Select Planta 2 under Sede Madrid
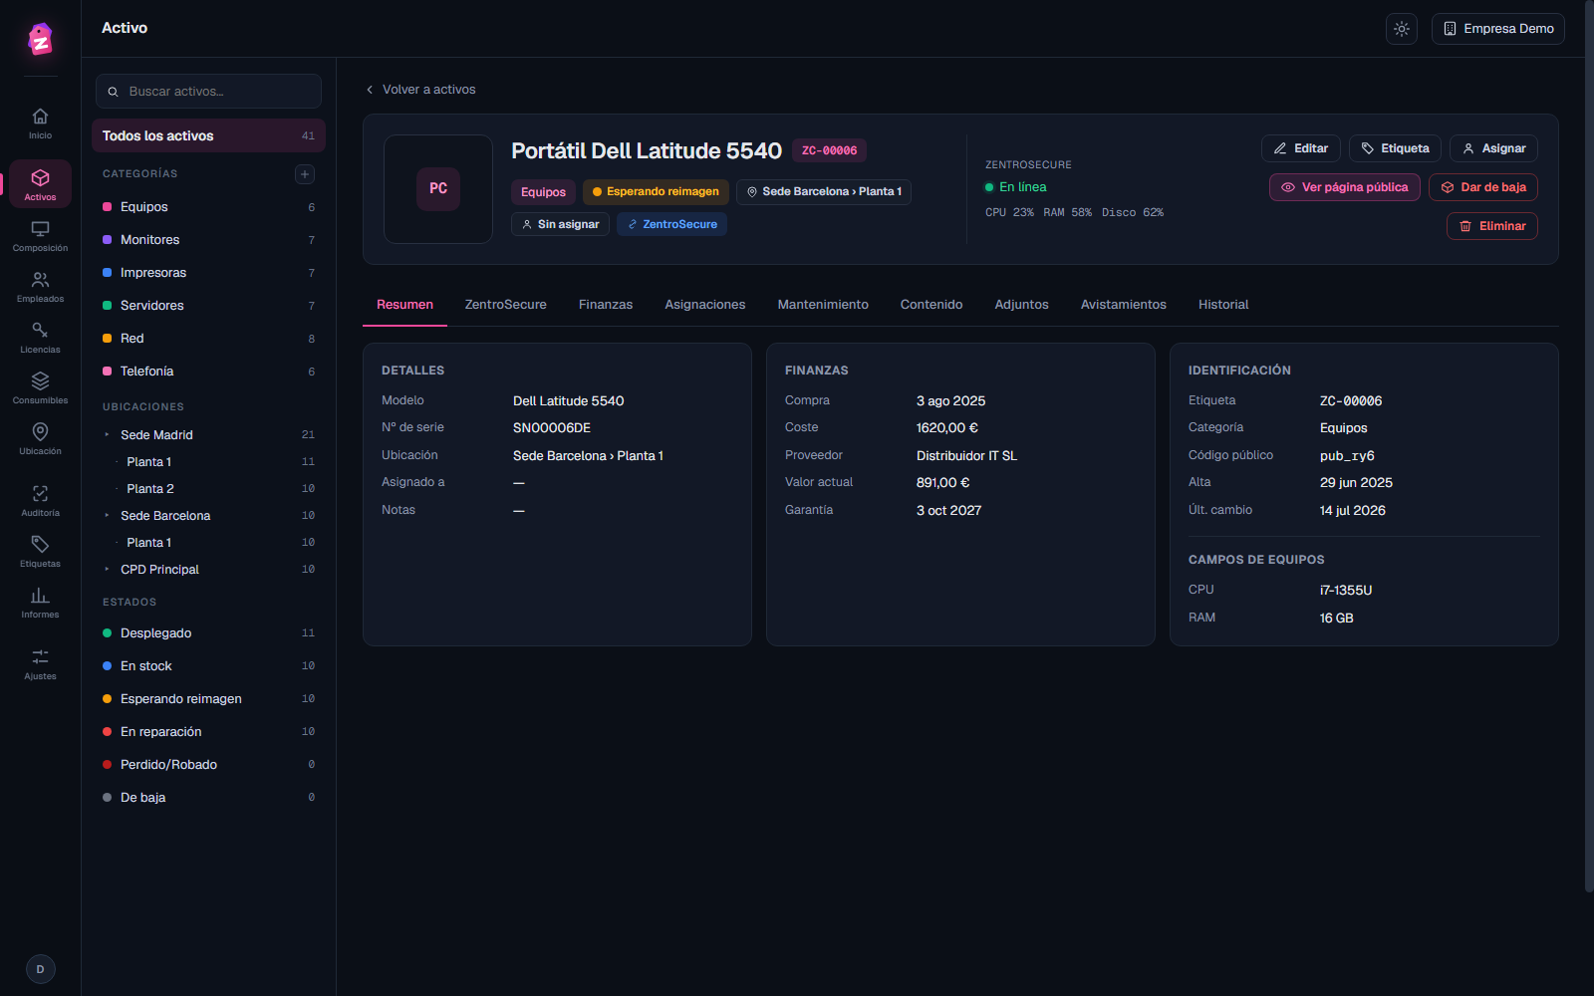Viewport: 1594px width, 996px height. coord(208,489)
